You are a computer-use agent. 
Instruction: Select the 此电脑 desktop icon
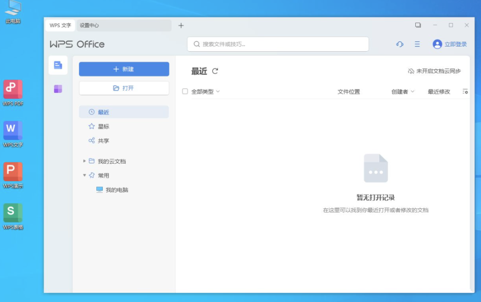click(x=13, y=12)
